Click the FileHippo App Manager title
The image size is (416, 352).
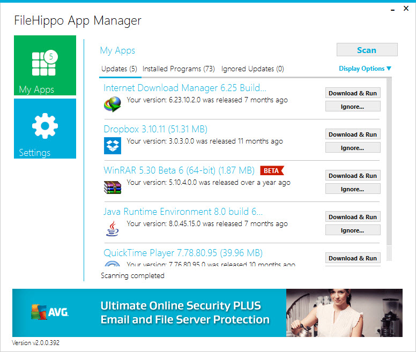pyautogui.click(x=78, y=21)
